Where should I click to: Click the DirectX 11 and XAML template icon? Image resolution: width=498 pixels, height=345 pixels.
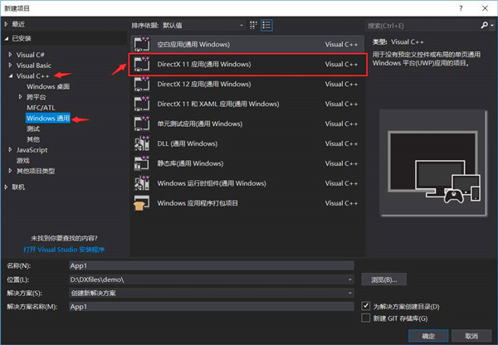[x=142, y=104]
